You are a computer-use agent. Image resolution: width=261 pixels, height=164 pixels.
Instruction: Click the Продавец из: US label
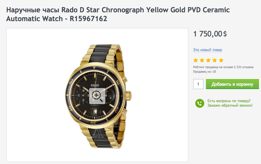coord(205,72)
